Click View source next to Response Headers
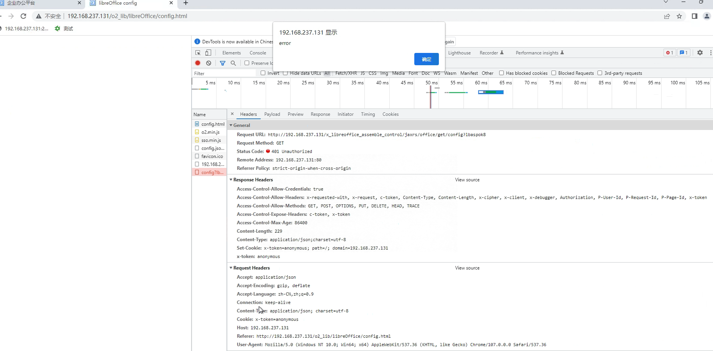Viewport: 713px width, 351px height. click(x=467, y=180)
